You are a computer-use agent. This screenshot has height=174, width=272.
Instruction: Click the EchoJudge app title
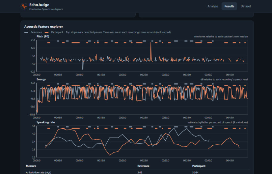[39, 5]
